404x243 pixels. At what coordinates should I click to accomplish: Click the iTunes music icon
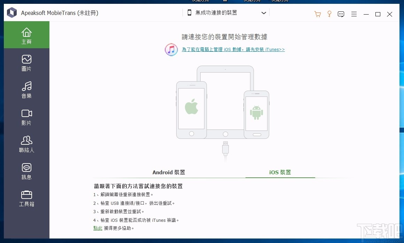pos(171,50)
